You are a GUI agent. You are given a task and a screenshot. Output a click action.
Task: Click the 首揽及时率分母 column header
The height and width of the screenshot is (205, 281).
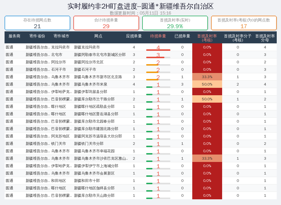click(x=265, y=38)
